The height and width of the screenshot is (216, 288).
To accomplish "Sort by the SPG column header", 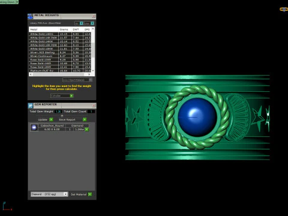I will (87, 29).
